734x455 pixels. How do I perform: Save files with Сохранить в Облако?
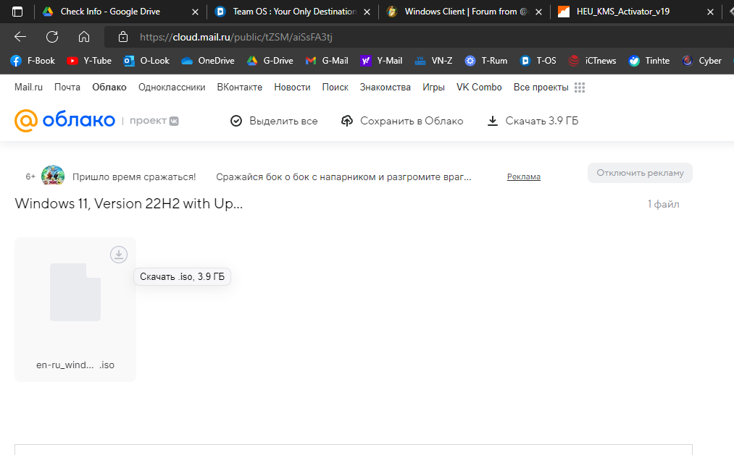[402, 121]
